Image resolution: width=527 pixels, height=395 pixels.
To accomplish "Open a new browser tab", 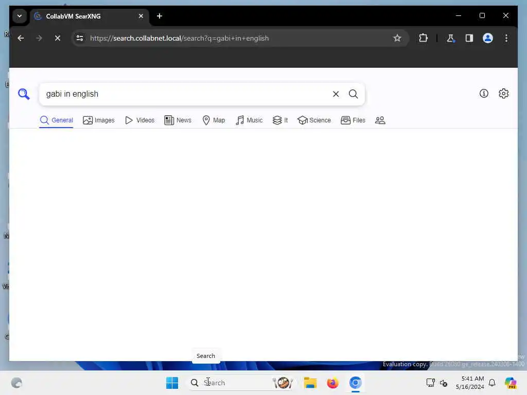I will pos(160,16).
